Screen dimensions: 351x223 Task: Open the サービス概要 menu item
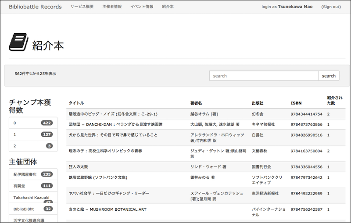82,7
